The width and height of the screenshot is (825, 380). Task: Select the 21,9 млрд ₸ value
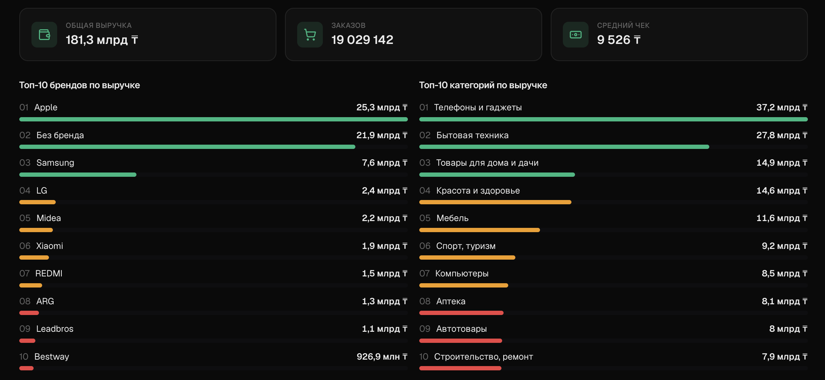[x=382, y=135]
